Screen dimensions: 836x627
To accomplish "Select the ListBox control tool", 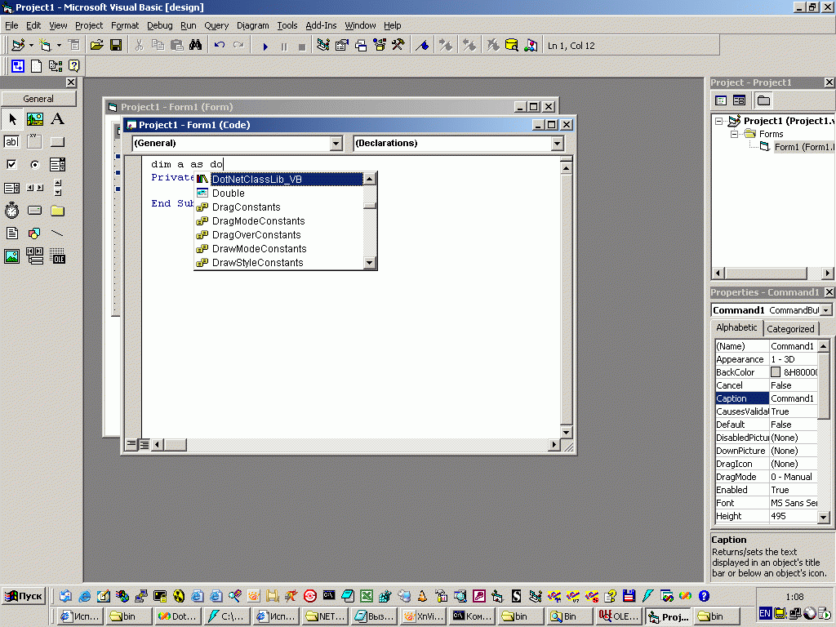I will (x=11, y=188).
